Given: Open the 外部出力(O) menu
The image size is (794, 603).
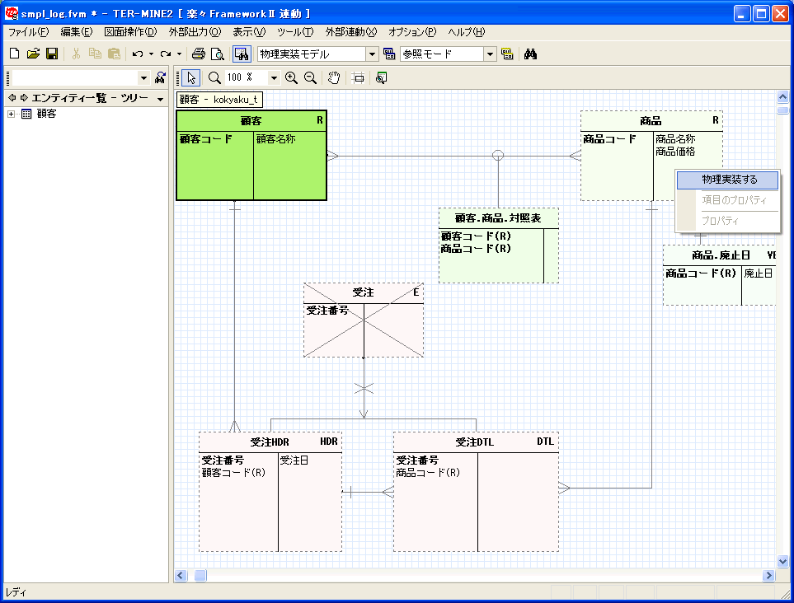Looking at the screenshot, I should point(195,32).
